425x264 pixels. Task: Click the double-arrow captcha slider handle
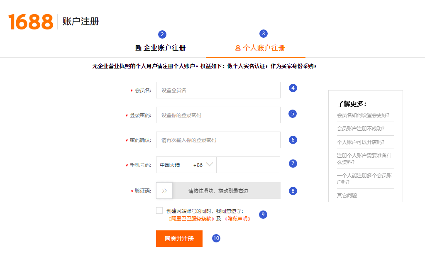click(164, 191)
